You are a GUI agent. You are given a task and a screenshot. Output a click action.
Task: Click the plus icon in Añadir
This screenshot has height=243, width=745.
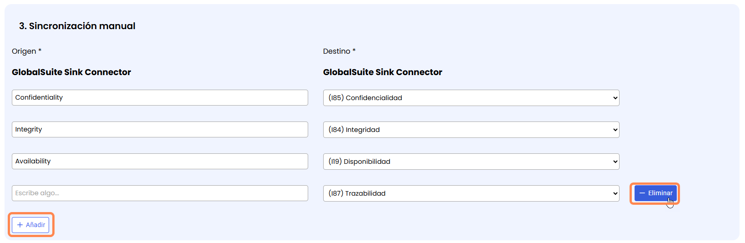point(20,225)
